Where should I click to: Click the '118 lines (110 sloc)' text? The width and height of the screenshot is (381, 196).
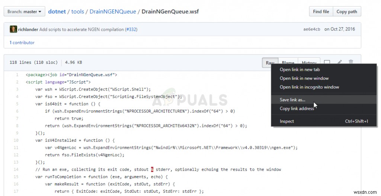[x=33, y=62]
